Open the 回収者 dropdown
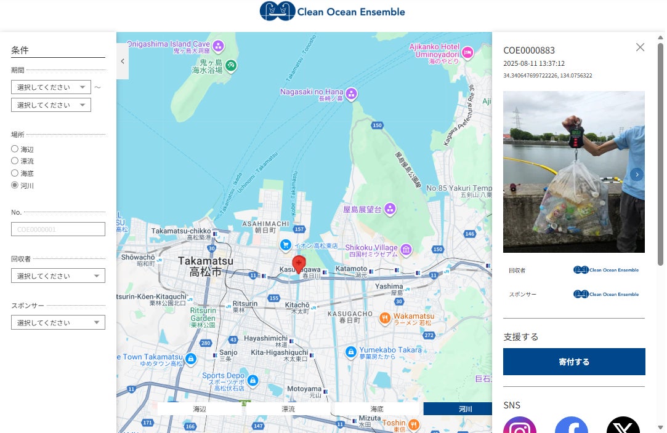The image size is (667, 433). [58, 276]
